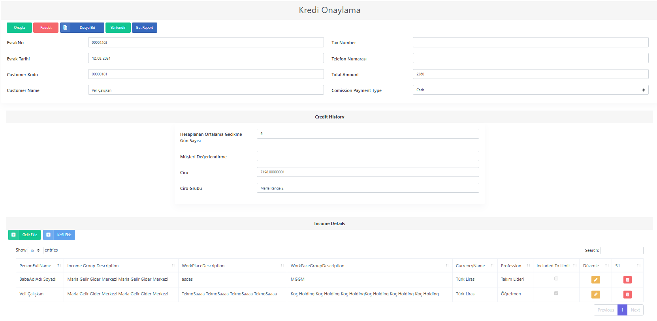Edit the Veli Çalışkan row with the pencil icon

tap(595, 294)
